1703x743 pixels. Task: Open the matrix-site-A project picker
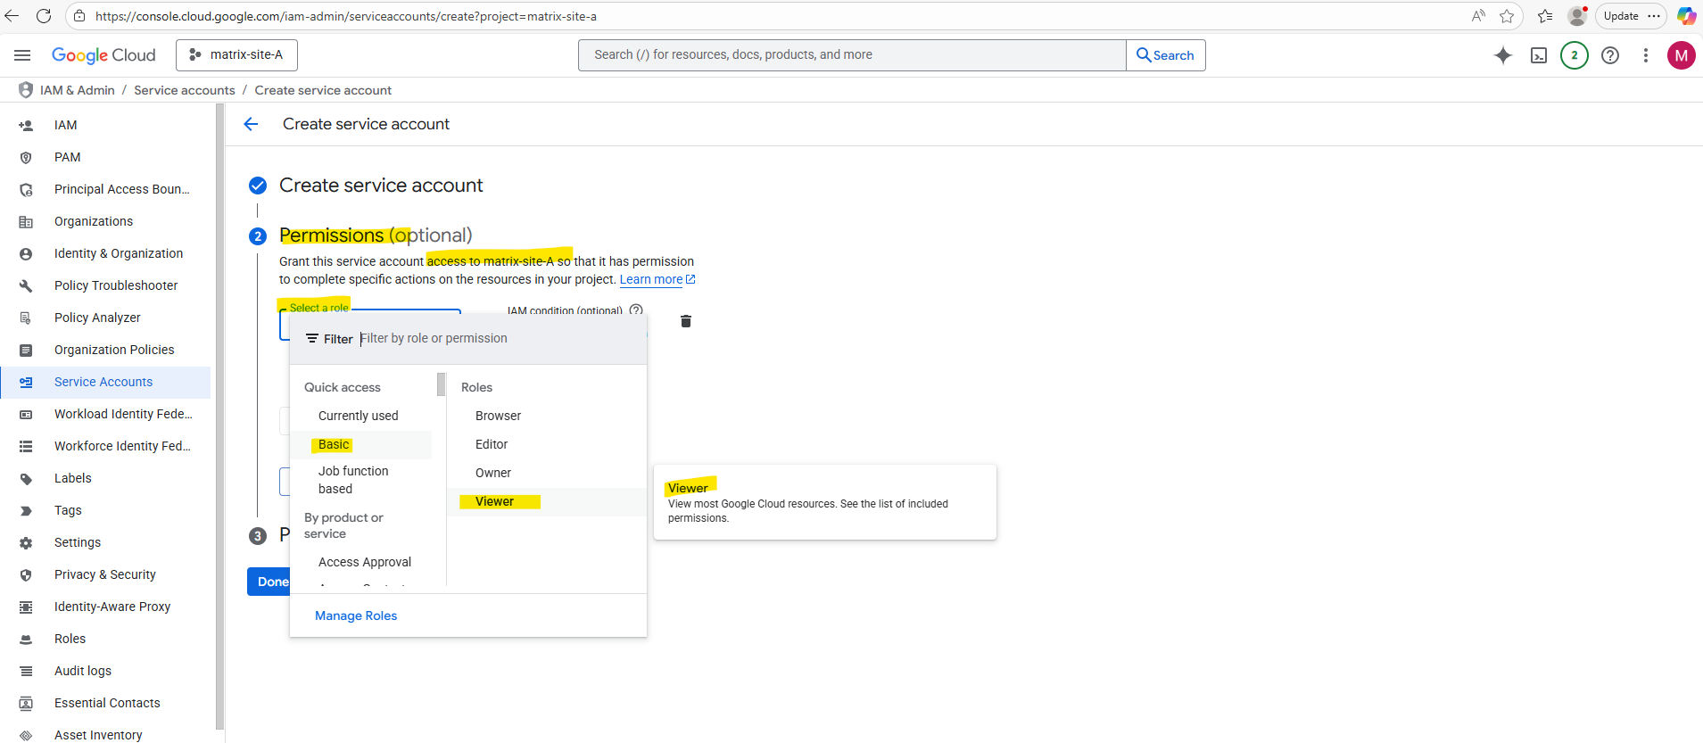coord(237,55)
